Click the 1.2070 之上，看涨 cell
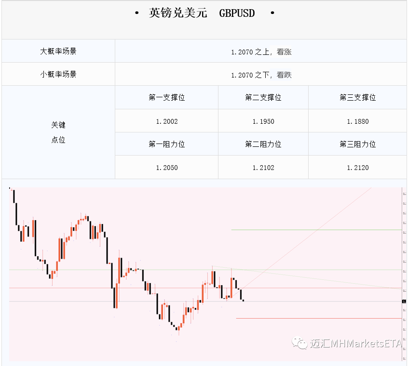The width and height of the screenshot is (408, 366). coord(261,52)
